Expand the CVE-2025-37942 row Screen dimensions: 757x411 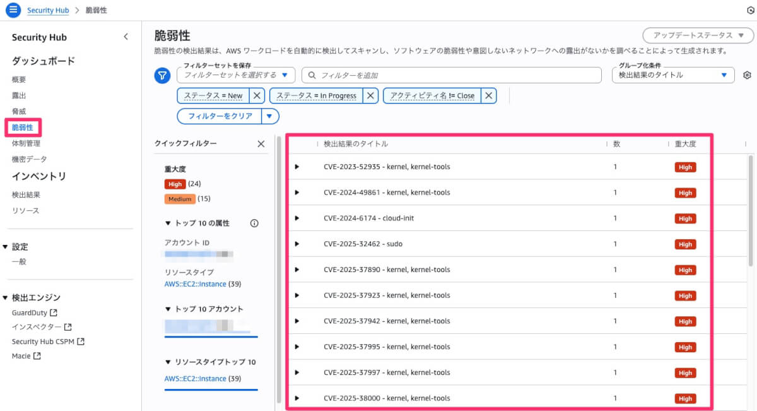click(297, 321)
